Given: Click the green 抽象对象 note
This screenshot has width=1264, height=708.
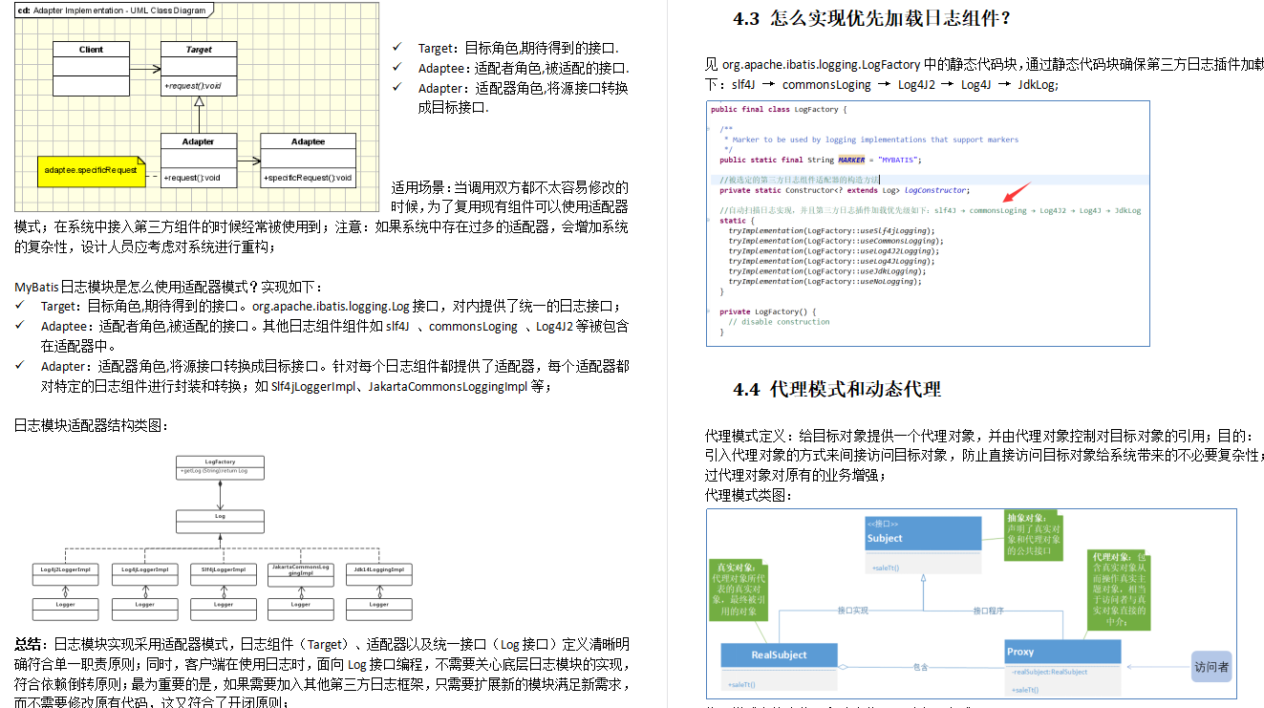Looking at the screenshot, I should (1035, 538).
